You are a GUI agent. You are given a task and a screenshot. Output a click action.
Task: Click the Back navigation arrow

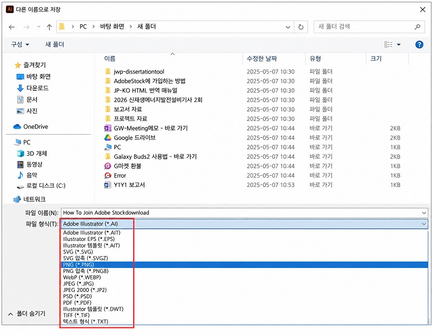tap(11, 27)
